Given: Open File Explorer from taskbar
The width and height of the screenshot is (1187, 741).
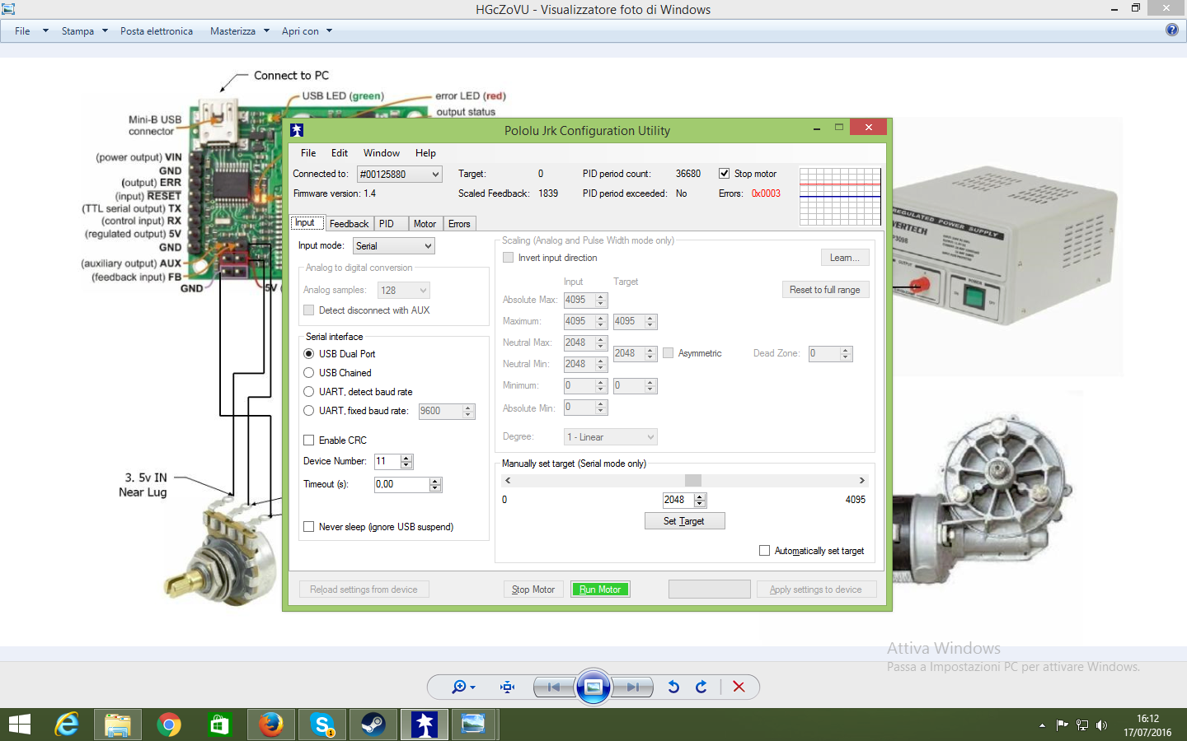Looking at the screenshot, I should 118,725.
